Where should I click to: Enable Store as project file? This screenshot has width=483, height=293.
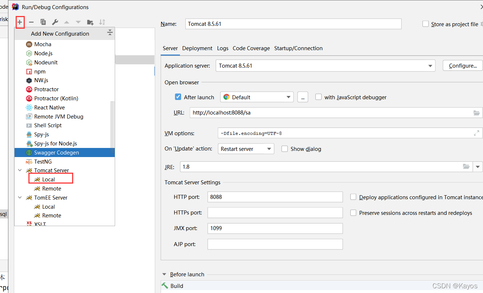tap(425, 24)
